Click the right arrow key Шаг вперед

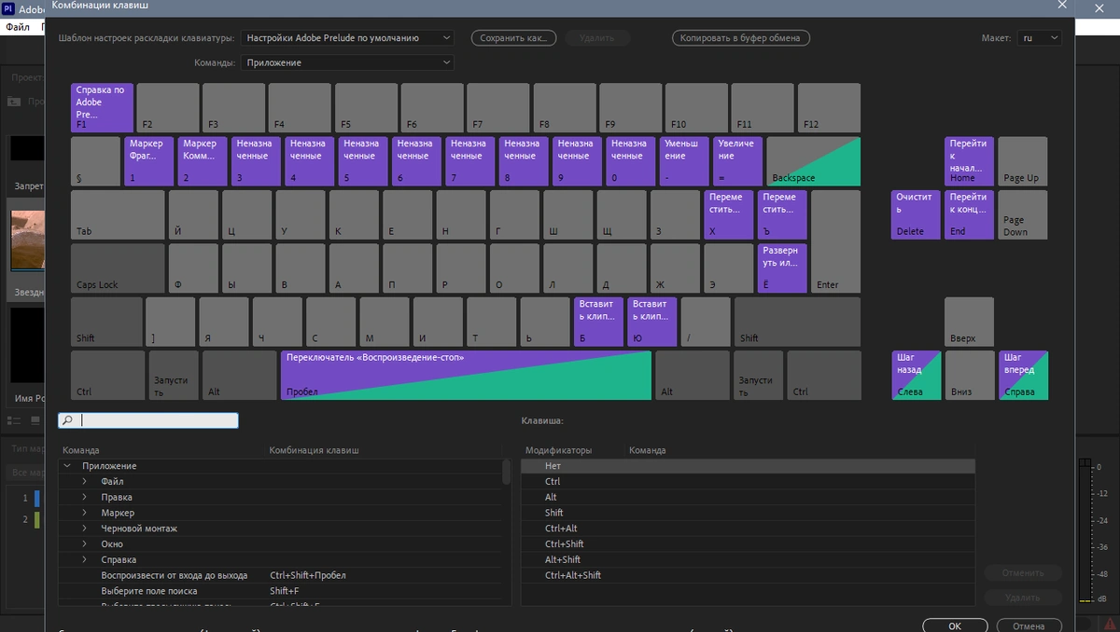[1023, 376]
